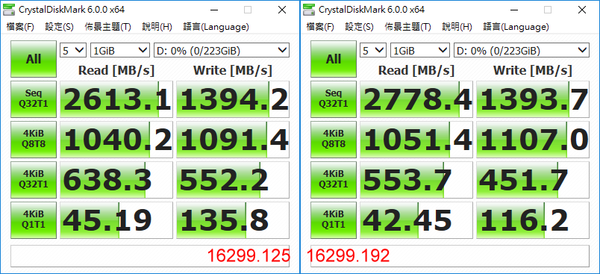The width and height of the screenshot is (600, 274).
Task: Open 1GiB test size dropdown in right window
Action: 419,50
